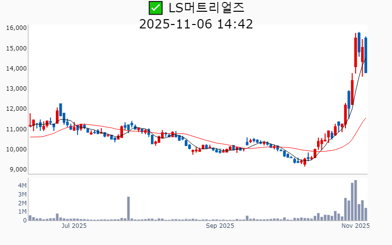This screenshot has height=245, width=392.
Task: Click the isolated volume spike bar in late July
Action: point(128,209)
